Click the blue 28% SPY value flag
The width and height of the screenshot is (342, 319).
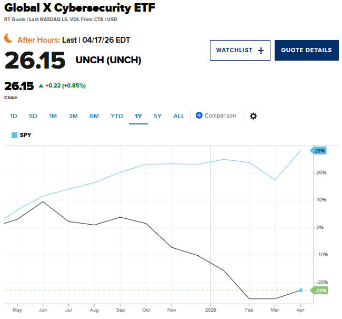coord(319,151)
